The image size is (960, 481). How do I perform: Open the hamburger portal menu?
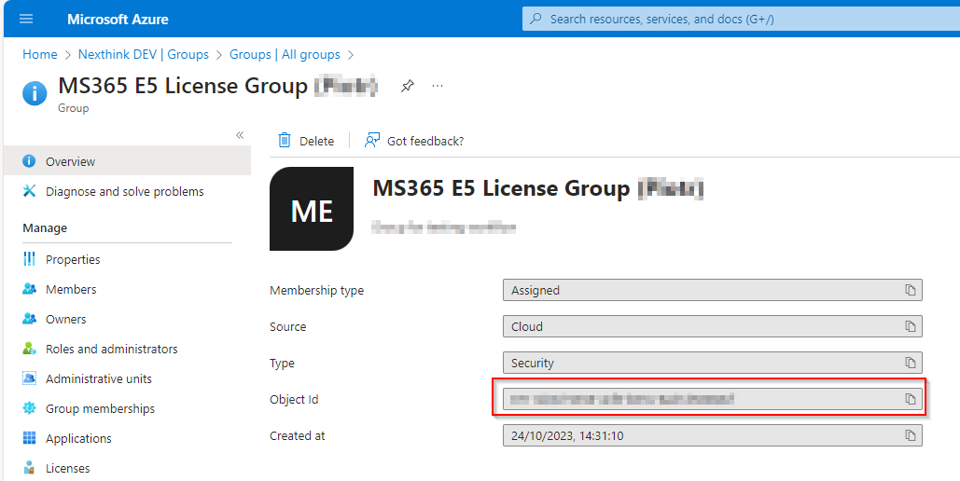pos(26,19)
